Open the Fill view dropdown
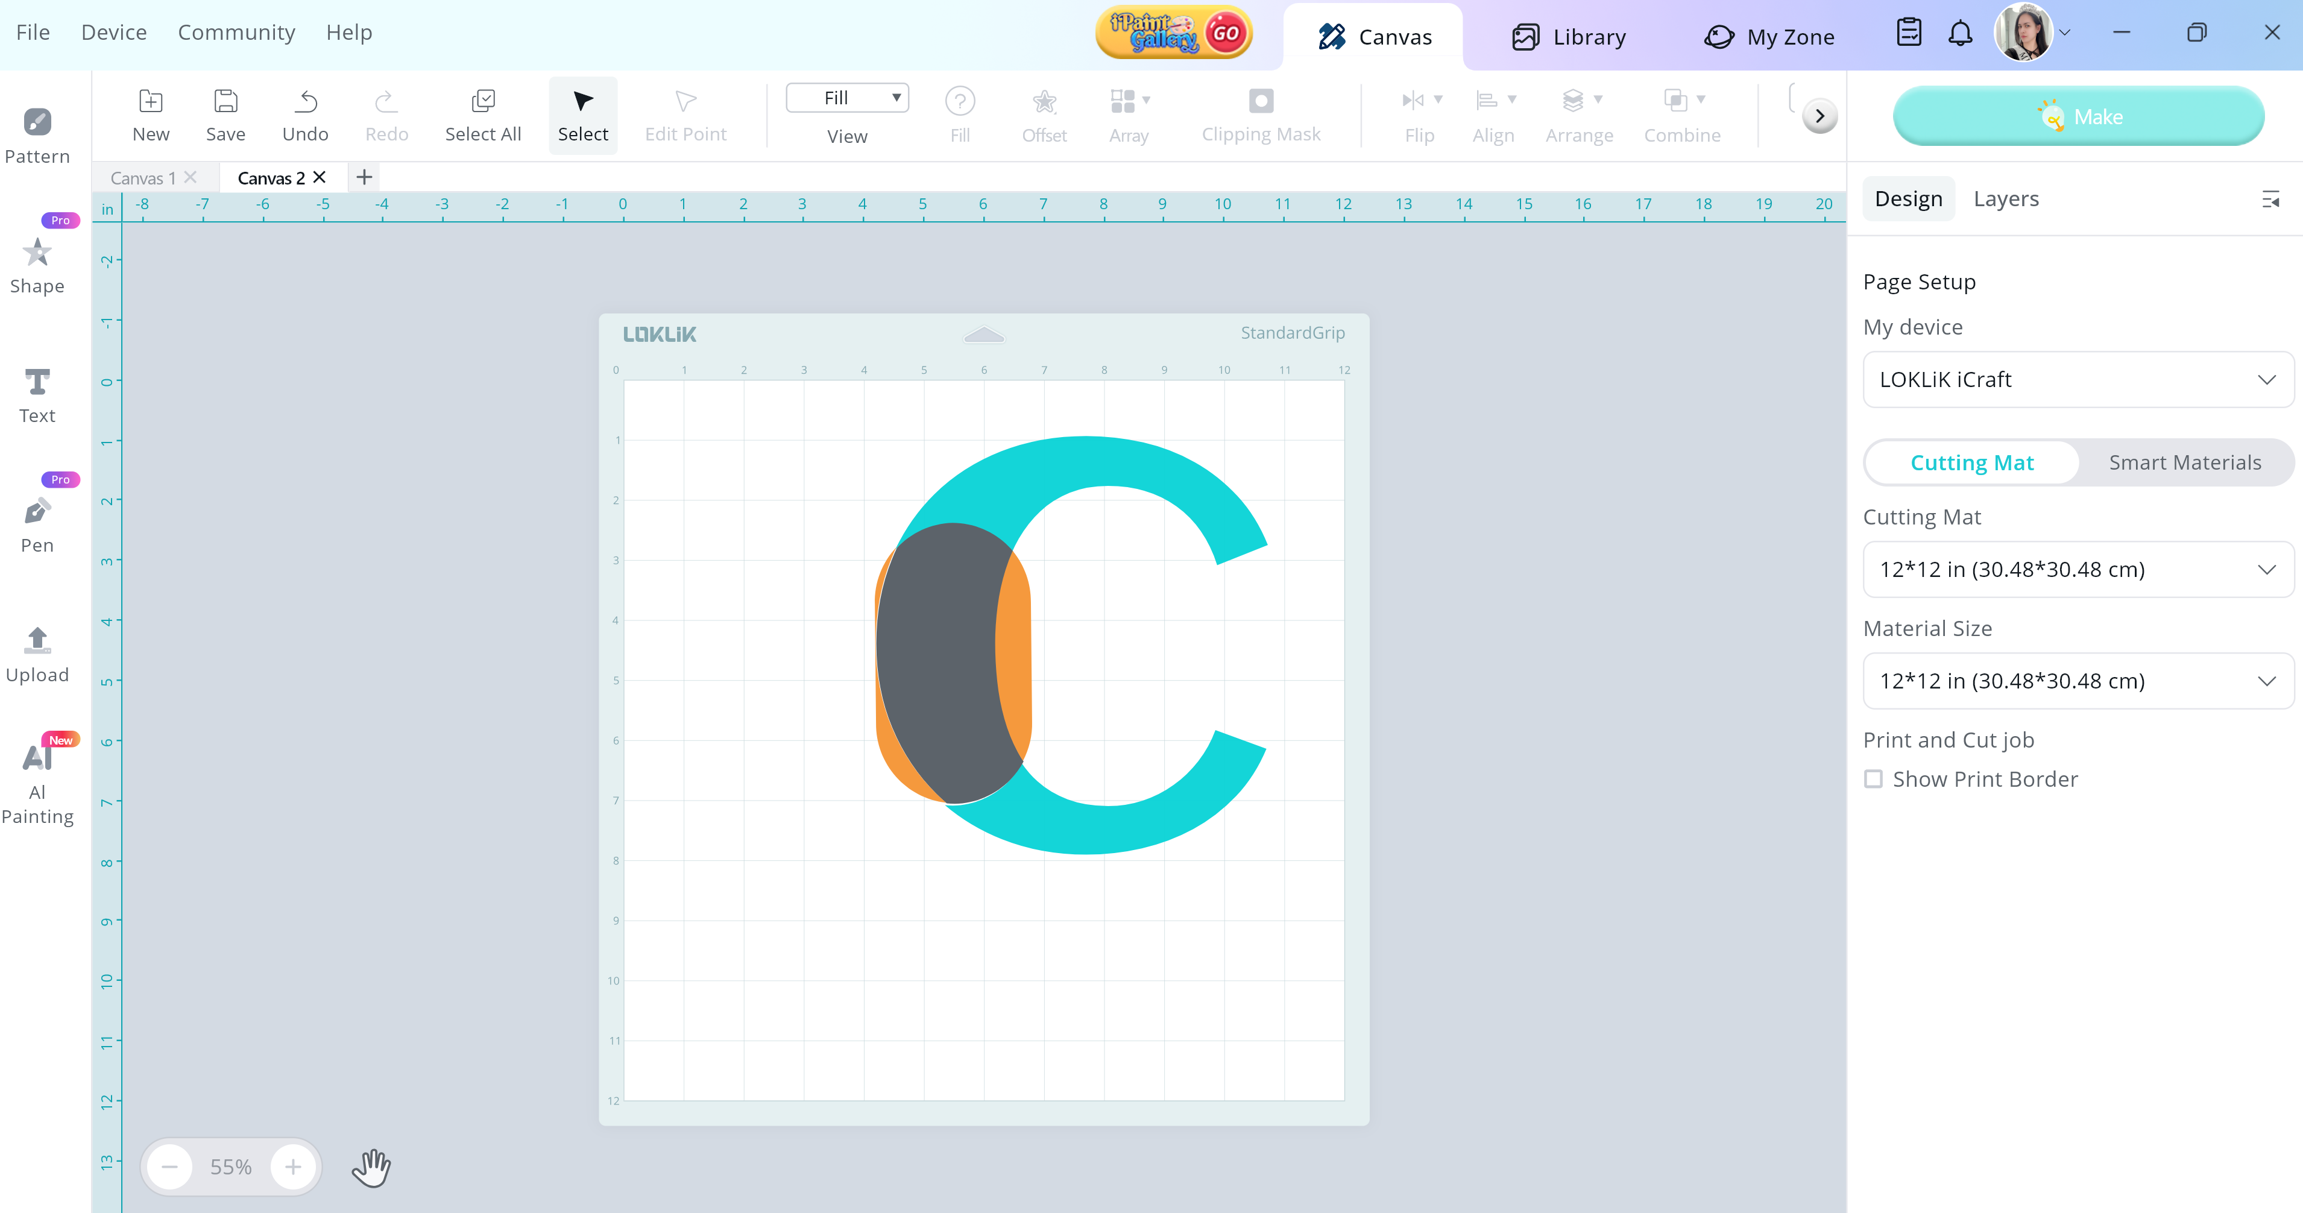This screenshot has height=1213, width=2303. [846, 98]
